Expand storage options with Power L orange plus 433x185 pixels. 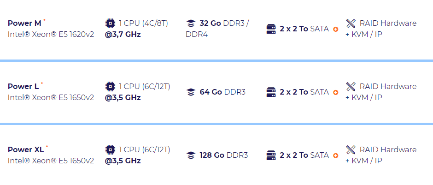(335, 93)
